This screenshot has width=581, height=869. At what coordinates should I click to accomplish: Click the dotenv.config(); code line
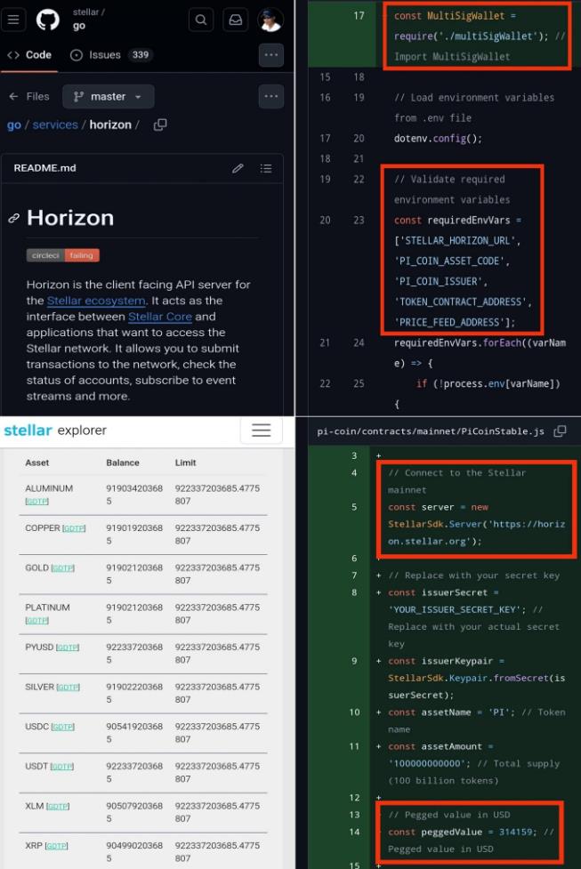[x=438, y=139]
